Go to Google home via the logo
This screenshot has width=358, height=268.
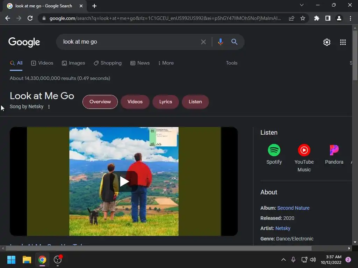[x=24, y=42]
